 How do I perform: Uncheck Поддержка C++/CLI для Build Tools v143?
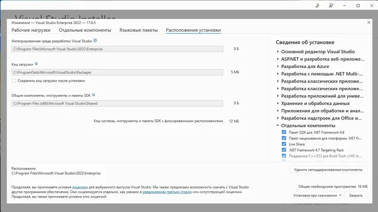(284, 156)
